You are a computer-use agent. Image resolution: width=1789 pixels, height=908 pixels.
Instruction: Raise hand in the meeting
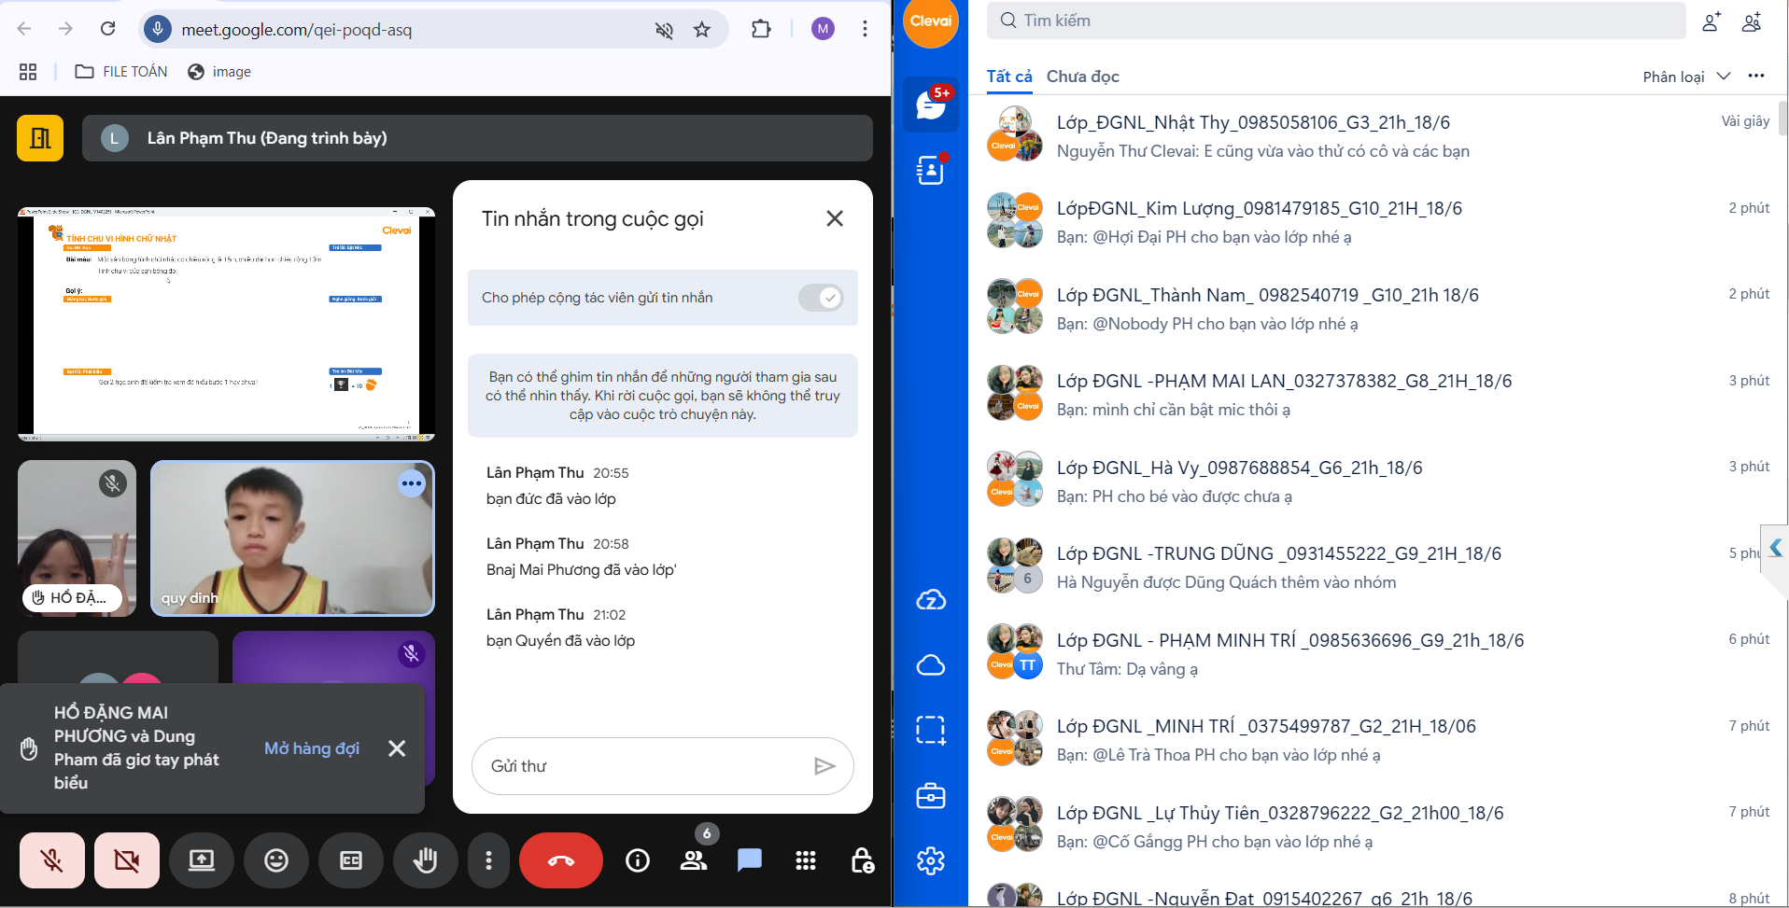tap(426, 860)
